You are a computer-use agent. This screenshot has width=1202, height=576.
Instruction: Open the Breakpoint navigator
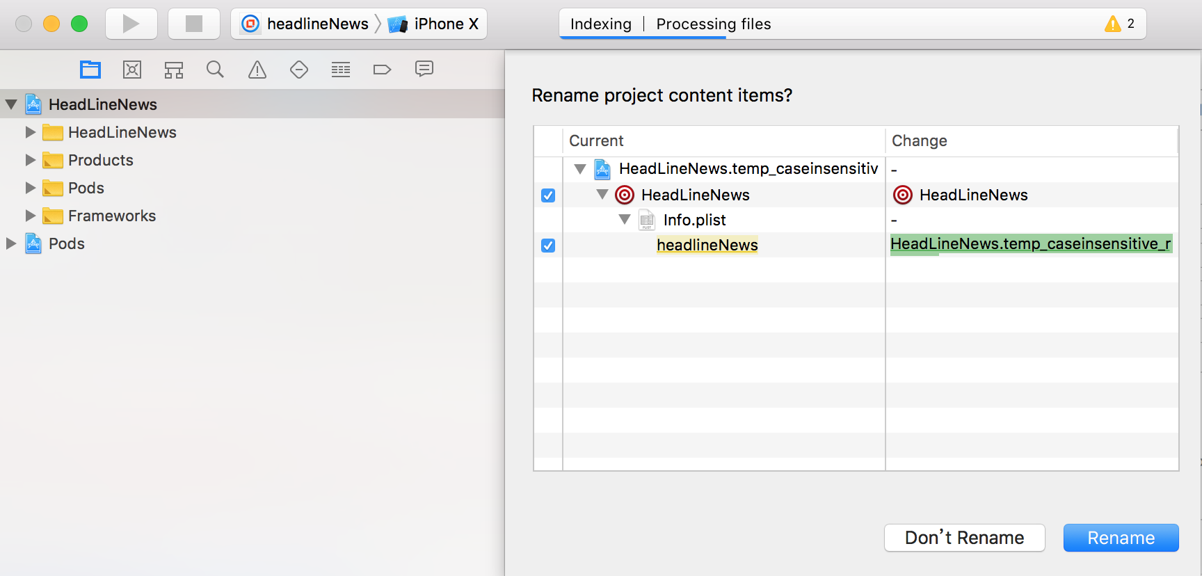coord(383,70)
